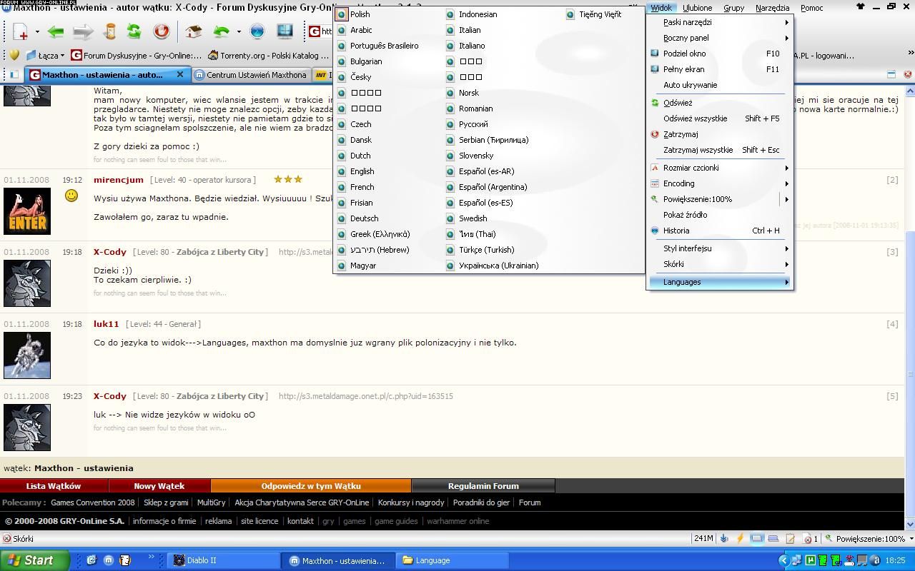This screenshot has height=571, width=915.
Task: Select Deutsch language option
Action: click(x=364, y=218)
